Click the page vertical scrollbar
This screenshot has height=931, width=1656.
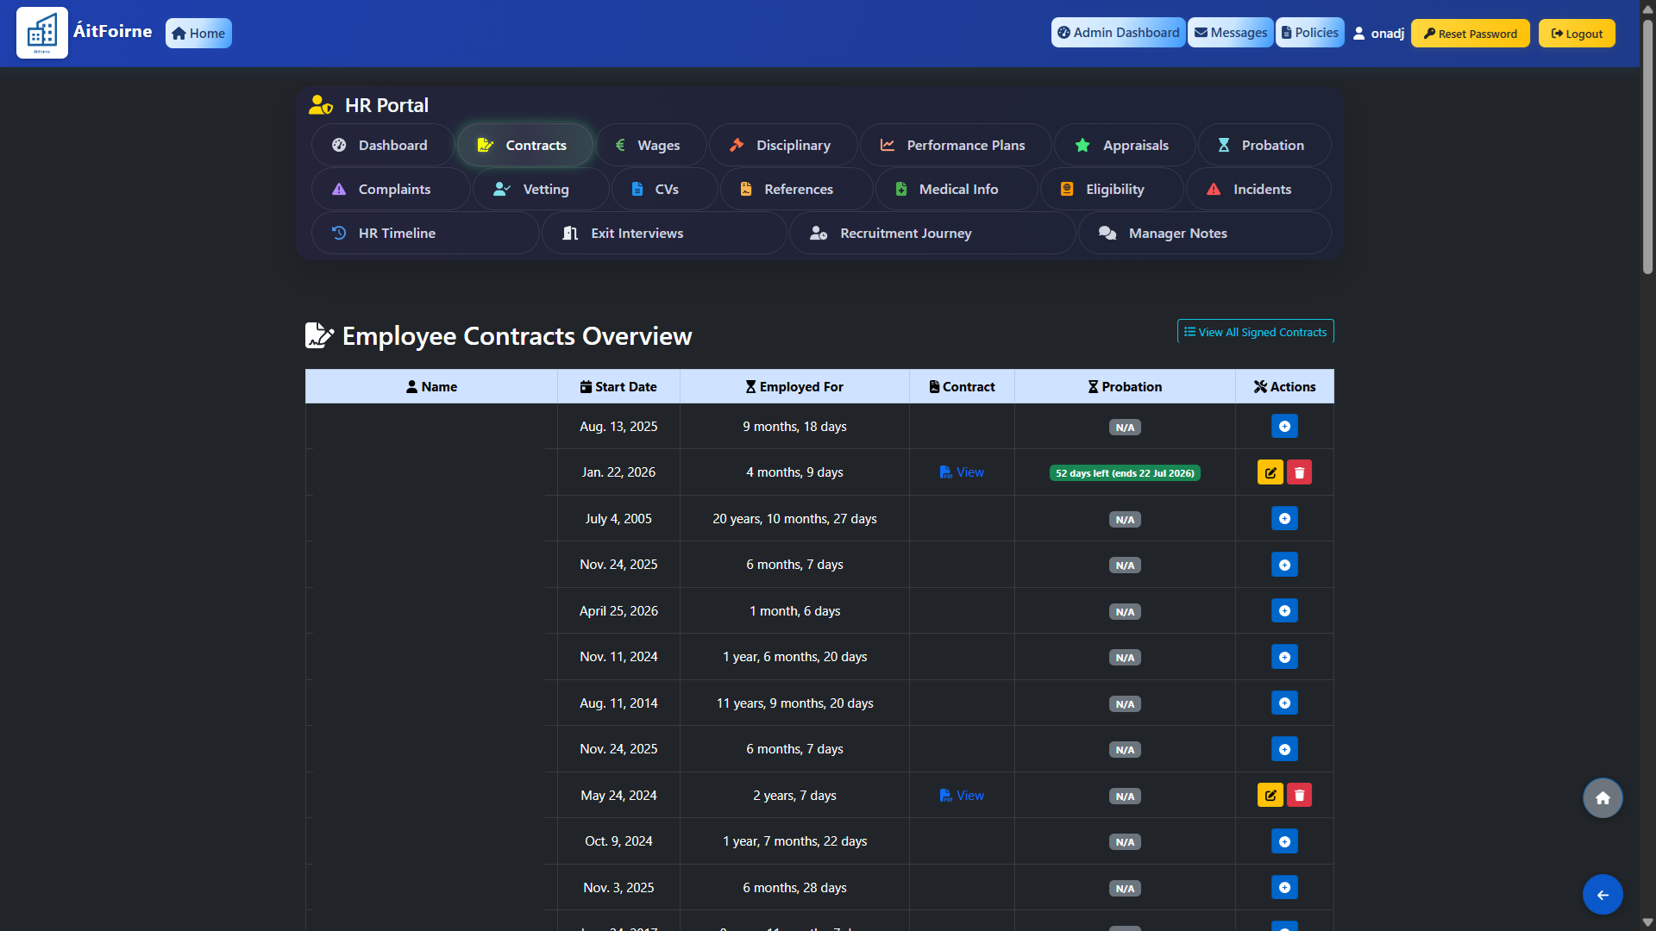(x=1647, y=147)
